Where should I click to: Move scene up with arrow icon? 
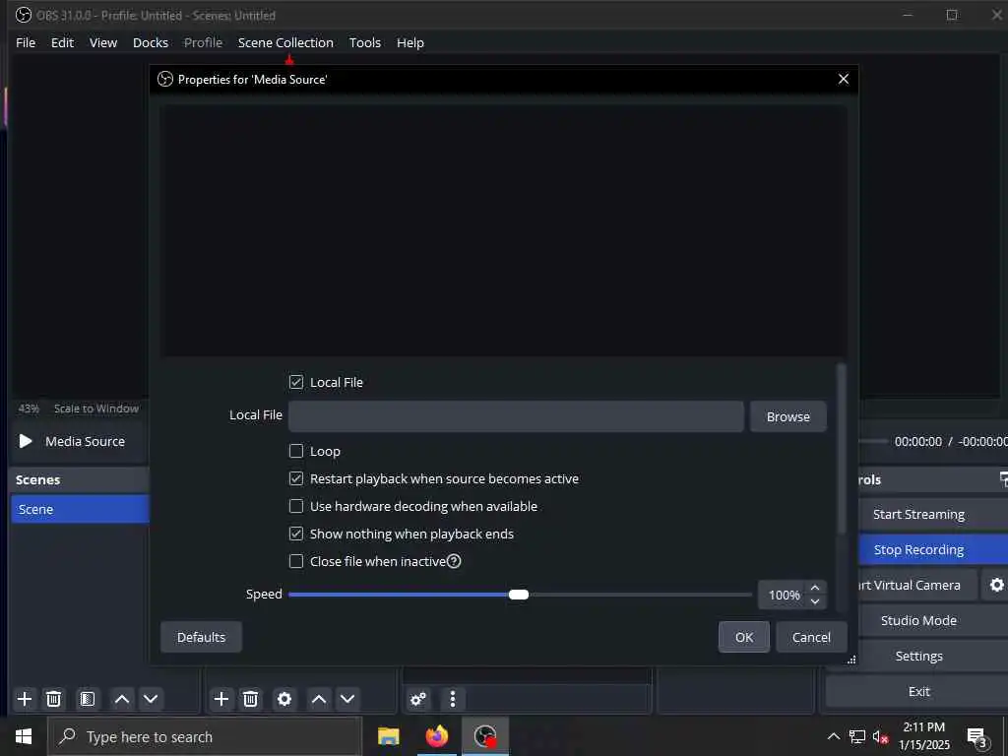(121, 699)
